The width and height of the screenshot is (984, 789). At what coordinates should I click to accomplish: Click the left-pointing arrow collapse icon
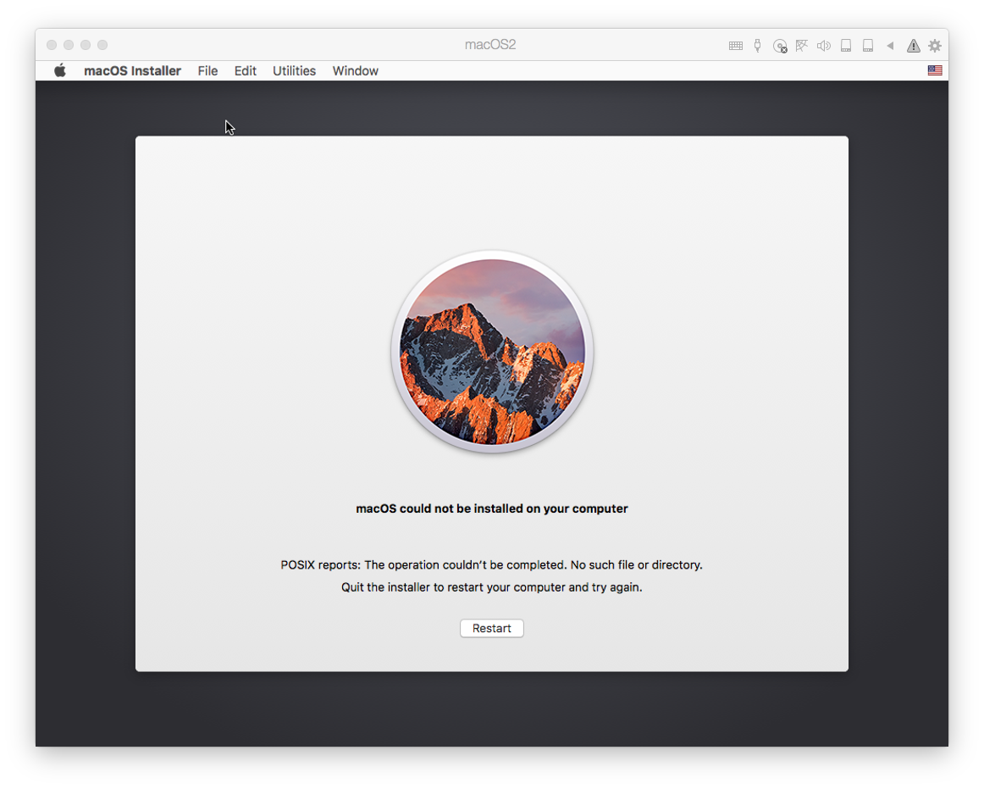tap(890, 46)
